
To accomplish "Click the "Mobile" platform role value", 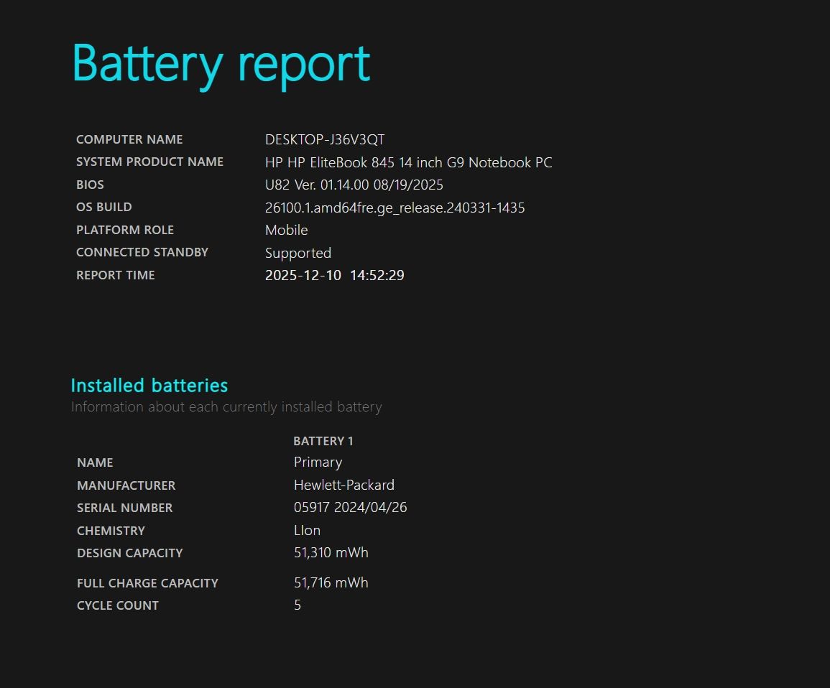I will pos(286,230).
